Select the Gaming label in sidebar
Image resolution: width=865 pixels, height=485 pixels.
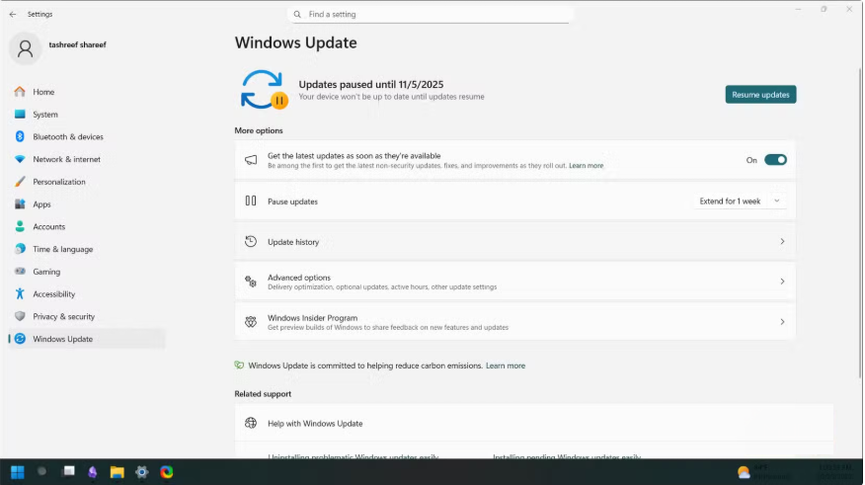tap(46, 272)
